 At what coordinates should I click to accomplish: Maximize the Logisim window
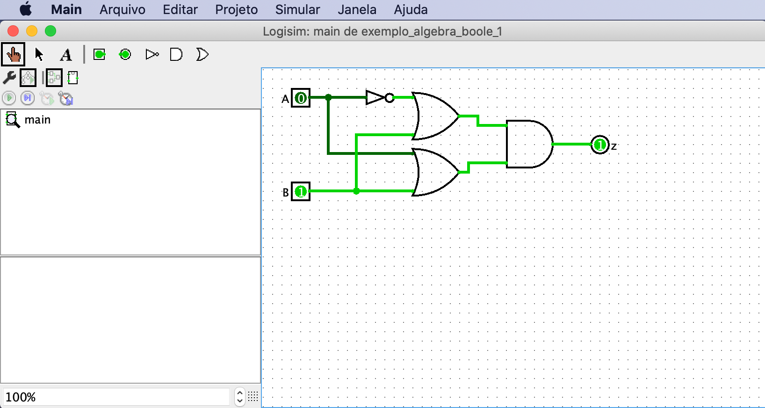[x=51, y=31]
